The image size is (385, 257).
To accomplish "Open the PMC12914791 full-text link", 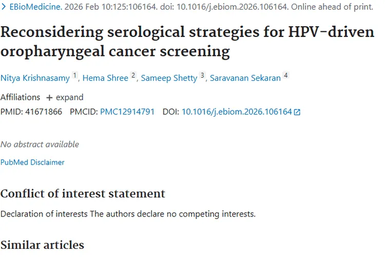I will point(127,112).
